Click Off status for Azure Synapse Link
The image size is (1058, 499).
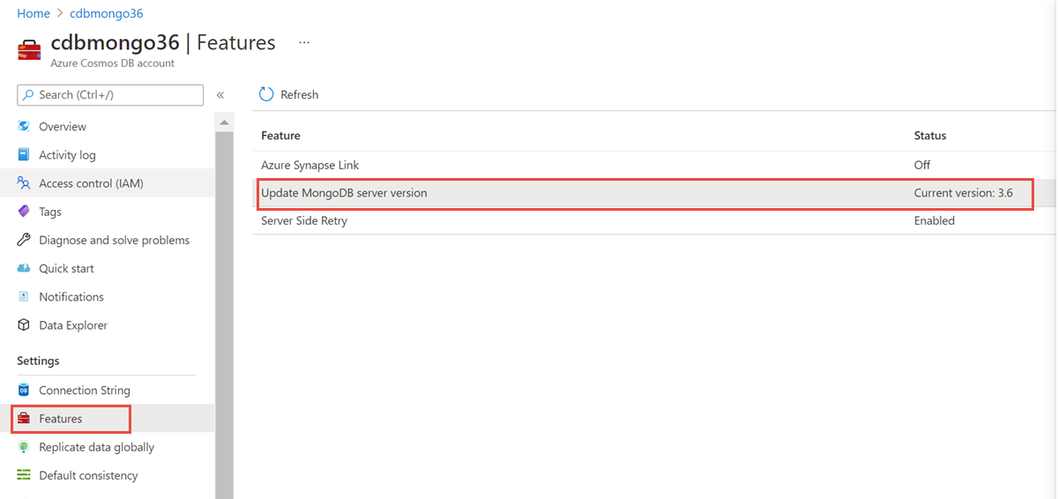click(x=922, y=165)
